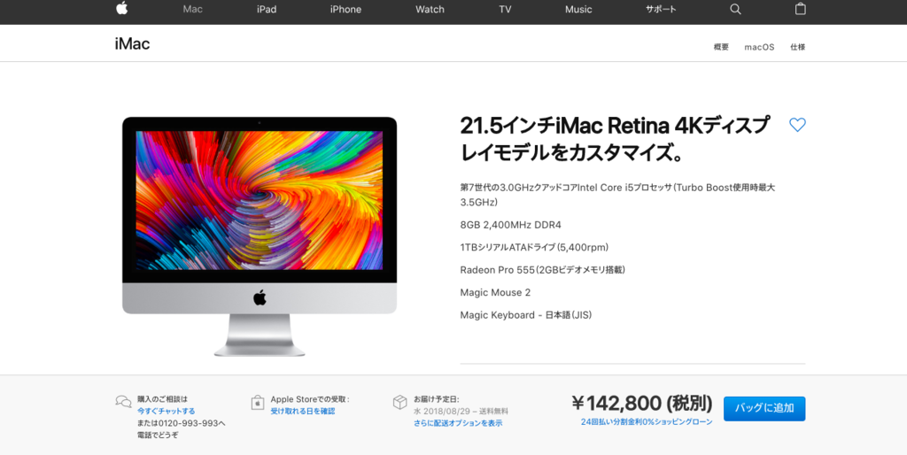
Task: Open サポート in the navigation bar
Action: 661,9
